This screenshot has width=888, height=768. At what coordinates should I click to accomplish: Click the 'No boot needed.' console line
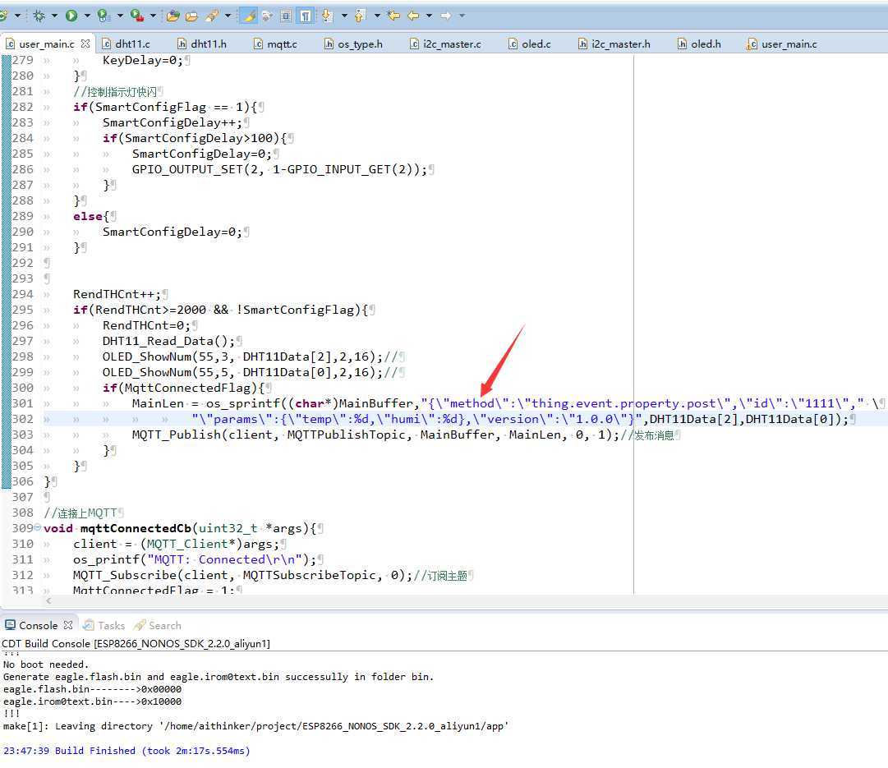click(x=46, y=664)
